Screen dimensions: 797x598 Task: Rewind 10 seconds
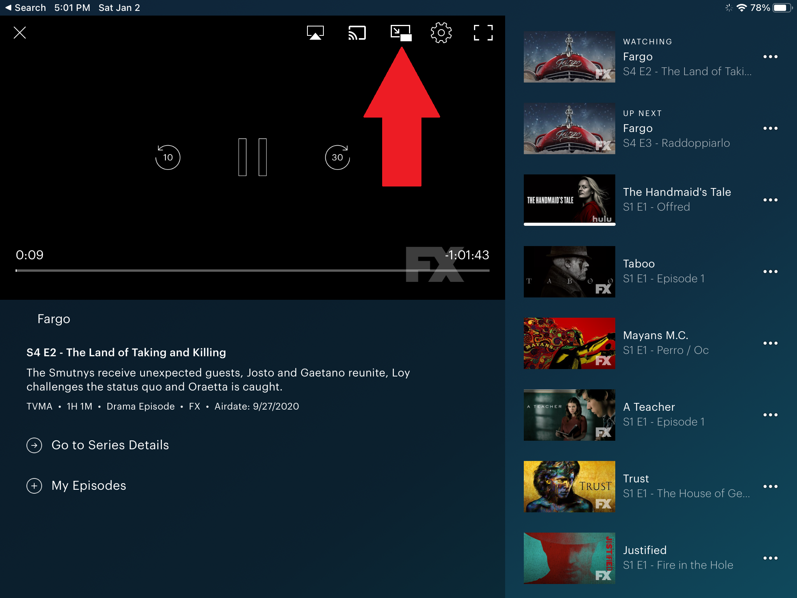coord(168,157)
